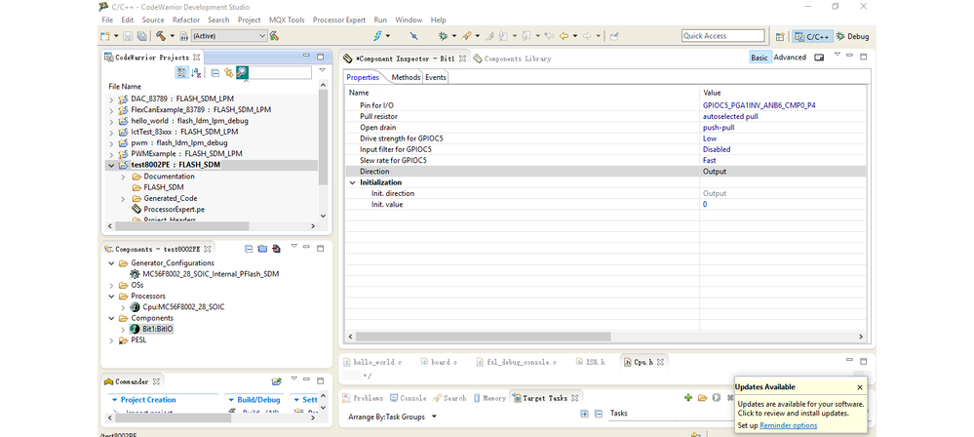Click Collapse All icon in Components panel
Image resolution: width=974 pixels, height=437 pixels.
(x=249, y=249)
